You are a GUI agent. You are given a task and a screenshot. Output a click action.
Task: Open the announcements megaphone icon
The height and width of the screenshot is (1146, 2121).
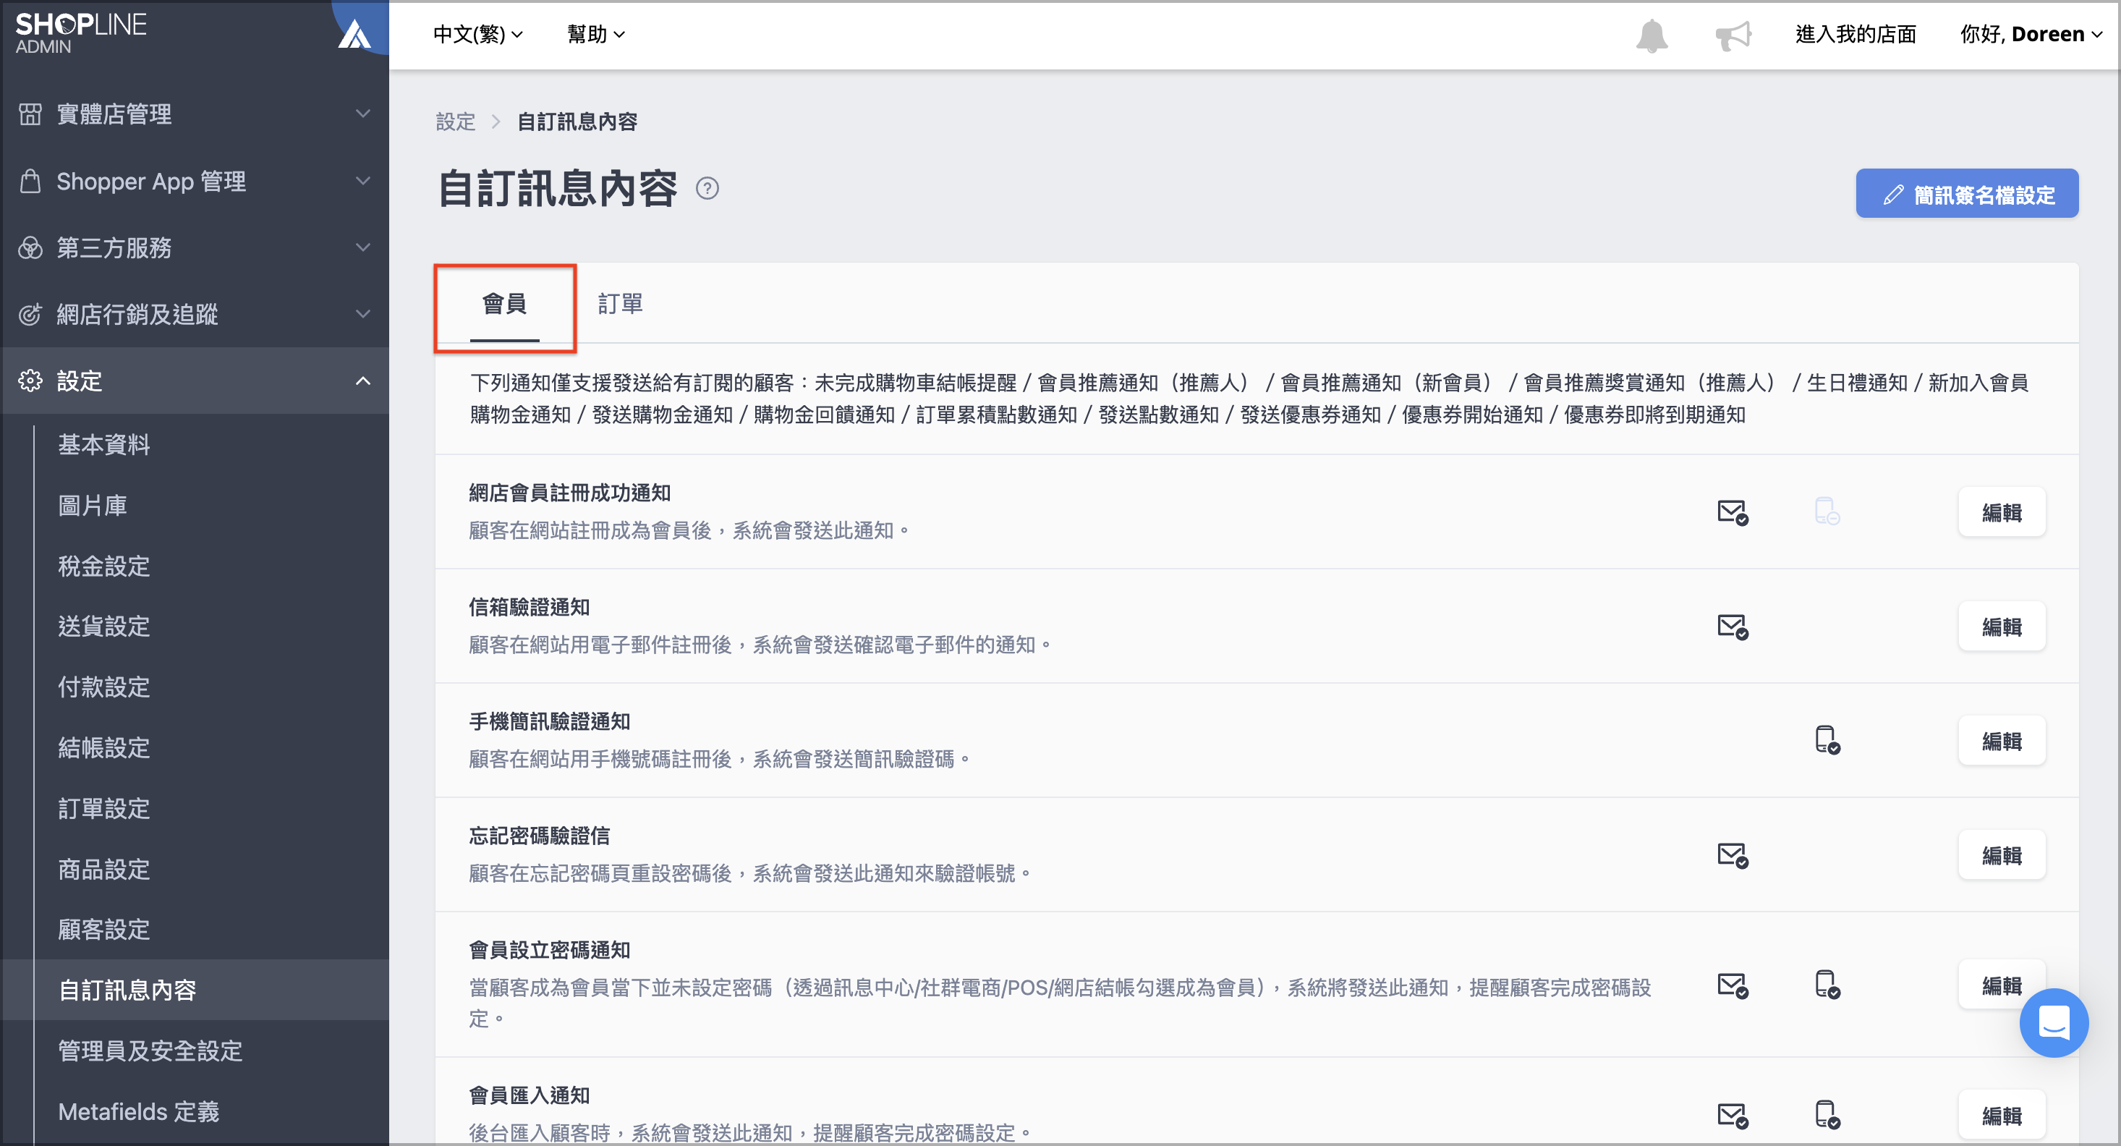point(1733,35)
